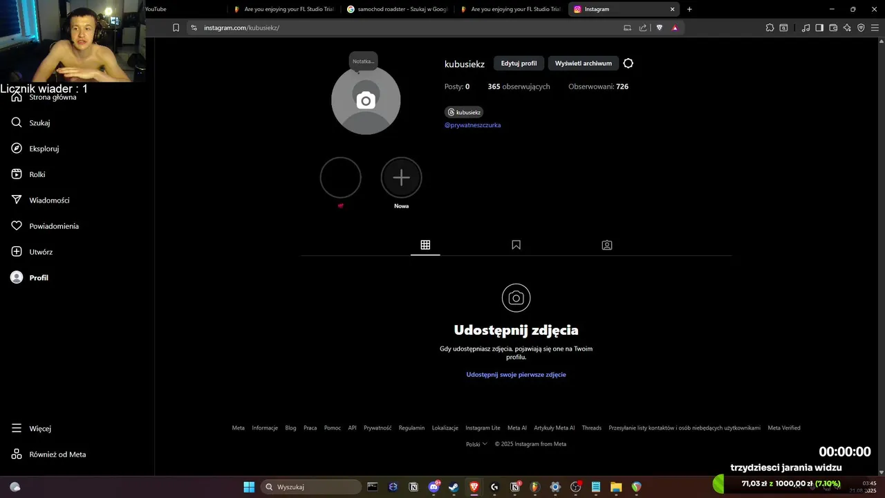The width and height of the screenshot is (885, 498).
Task: Open the music note playlist icon
Action: tap(805, 28)
